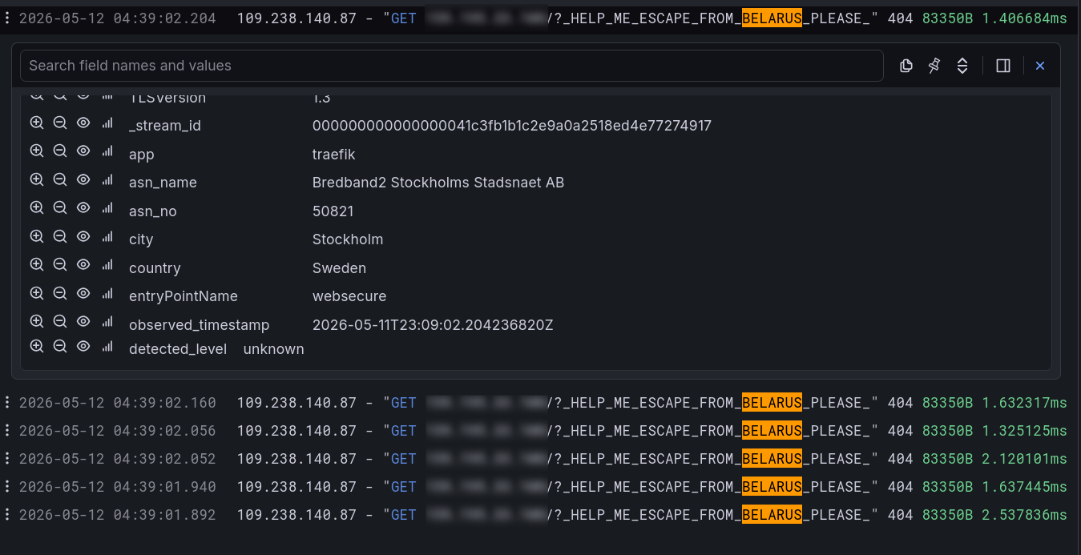Open statistics for the observed_timestamp field
1081x555 pixels.
[x=107, y=321]
